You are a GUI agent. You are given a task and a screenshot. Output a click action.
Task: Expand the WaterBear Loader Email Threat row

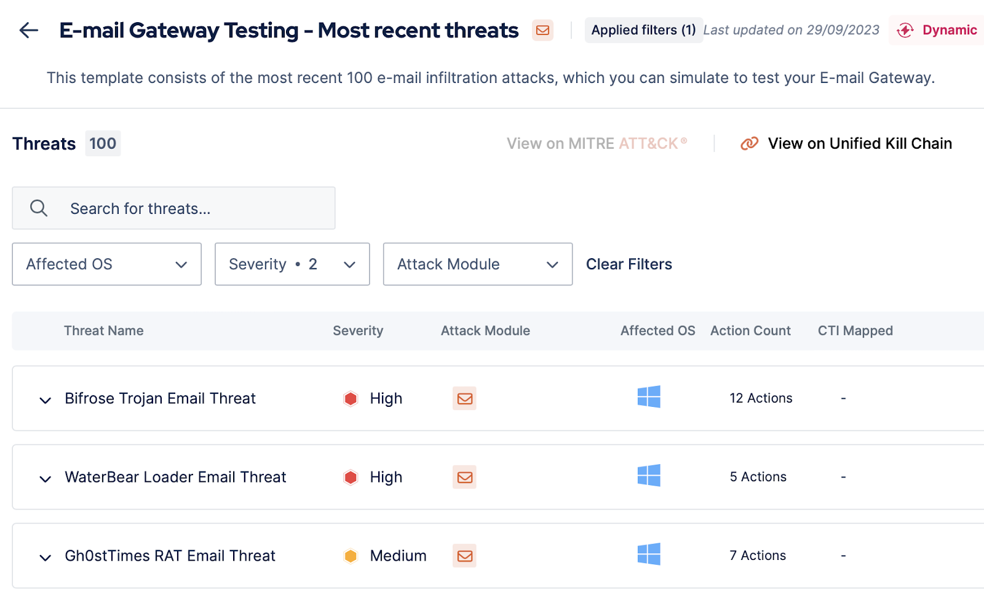click(45, 479)
